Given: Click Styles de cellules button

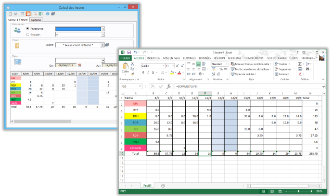Looking at the screenshot, I should [x=244, y=74].
